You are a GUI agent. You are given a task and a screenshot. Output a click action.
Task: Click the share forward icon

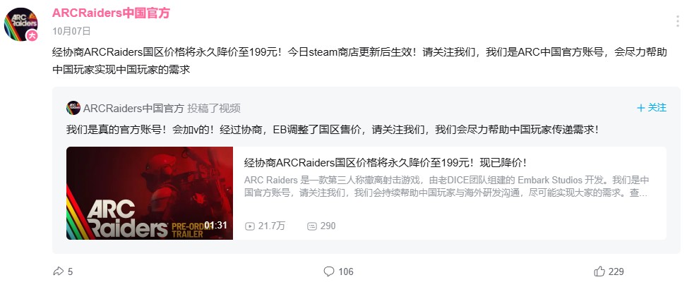point(59,271)
